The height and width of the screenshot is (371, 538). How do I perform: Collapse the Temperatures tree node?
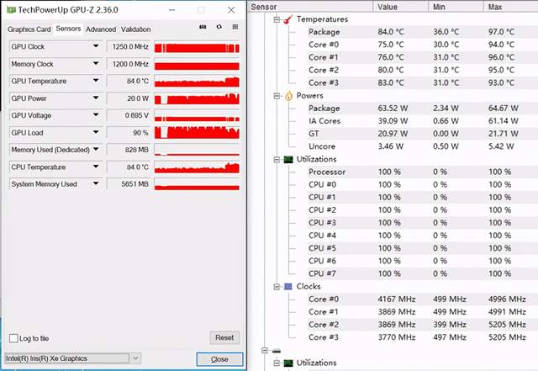[x=277, y=19]
